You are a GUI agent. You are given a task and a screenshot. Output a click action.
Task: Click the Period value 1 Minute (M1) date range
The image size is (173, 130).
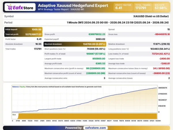tap(118, 23)
